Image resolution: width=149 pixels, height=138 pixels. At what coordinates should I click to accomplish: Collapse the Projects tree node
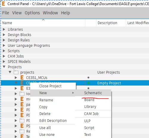coord(4,67)
